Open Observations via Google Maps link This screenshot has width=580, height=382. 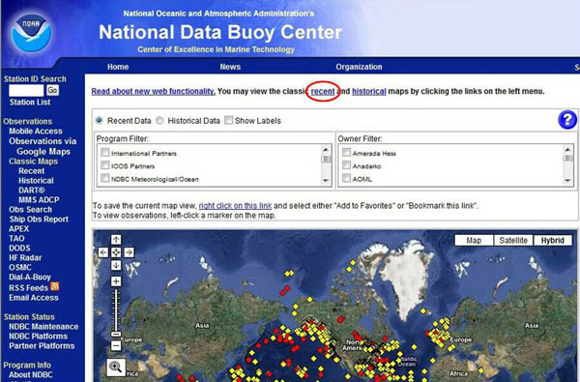(x=43, y=146)
